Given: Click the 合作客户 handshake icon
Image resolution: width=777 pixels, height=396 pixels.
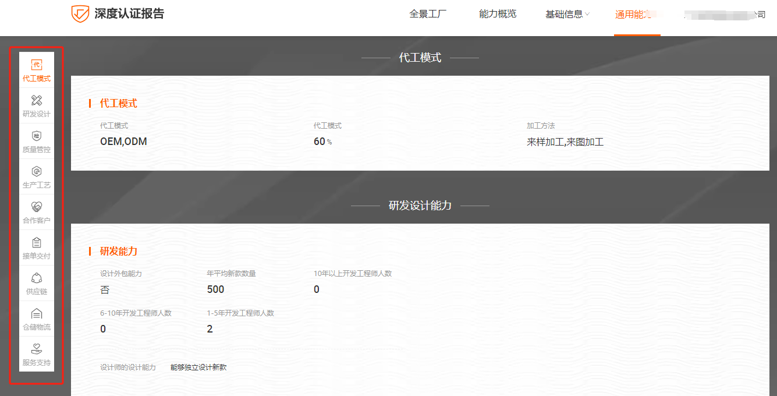Looking at the screenshot, I should (x=36, y=211).
